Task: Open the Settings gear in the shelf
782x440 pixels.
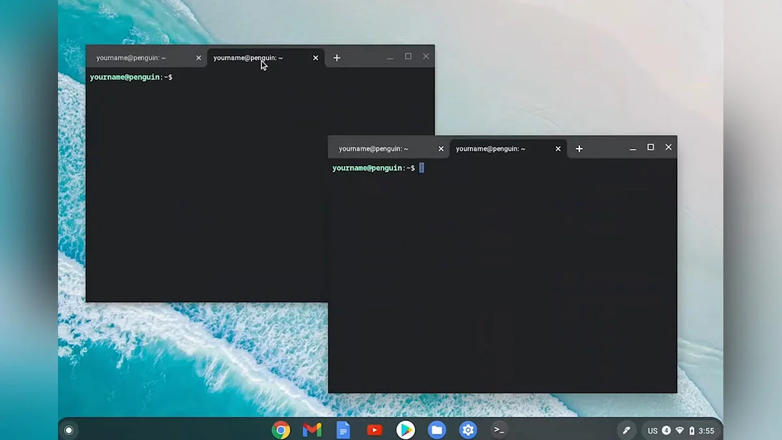Action: click(468, 430)
